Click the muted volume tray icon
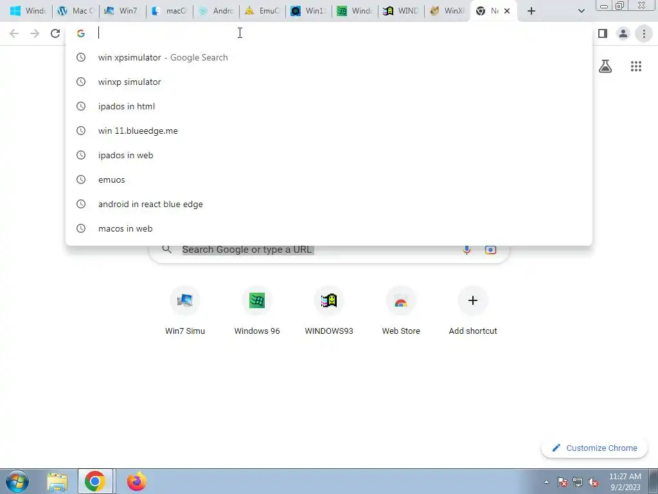 click(593, 482)
